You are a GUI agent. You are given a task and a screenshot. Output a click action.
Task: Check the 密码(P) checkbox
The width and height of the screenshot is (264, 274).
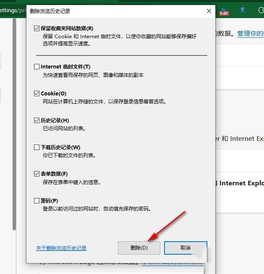(37, 200)
